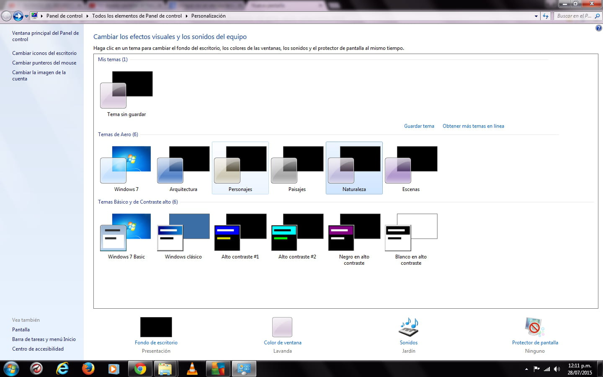Screen dimensions: 603x377
Task: Open the Action Center flag icon
Action: (x=536, y=369)
